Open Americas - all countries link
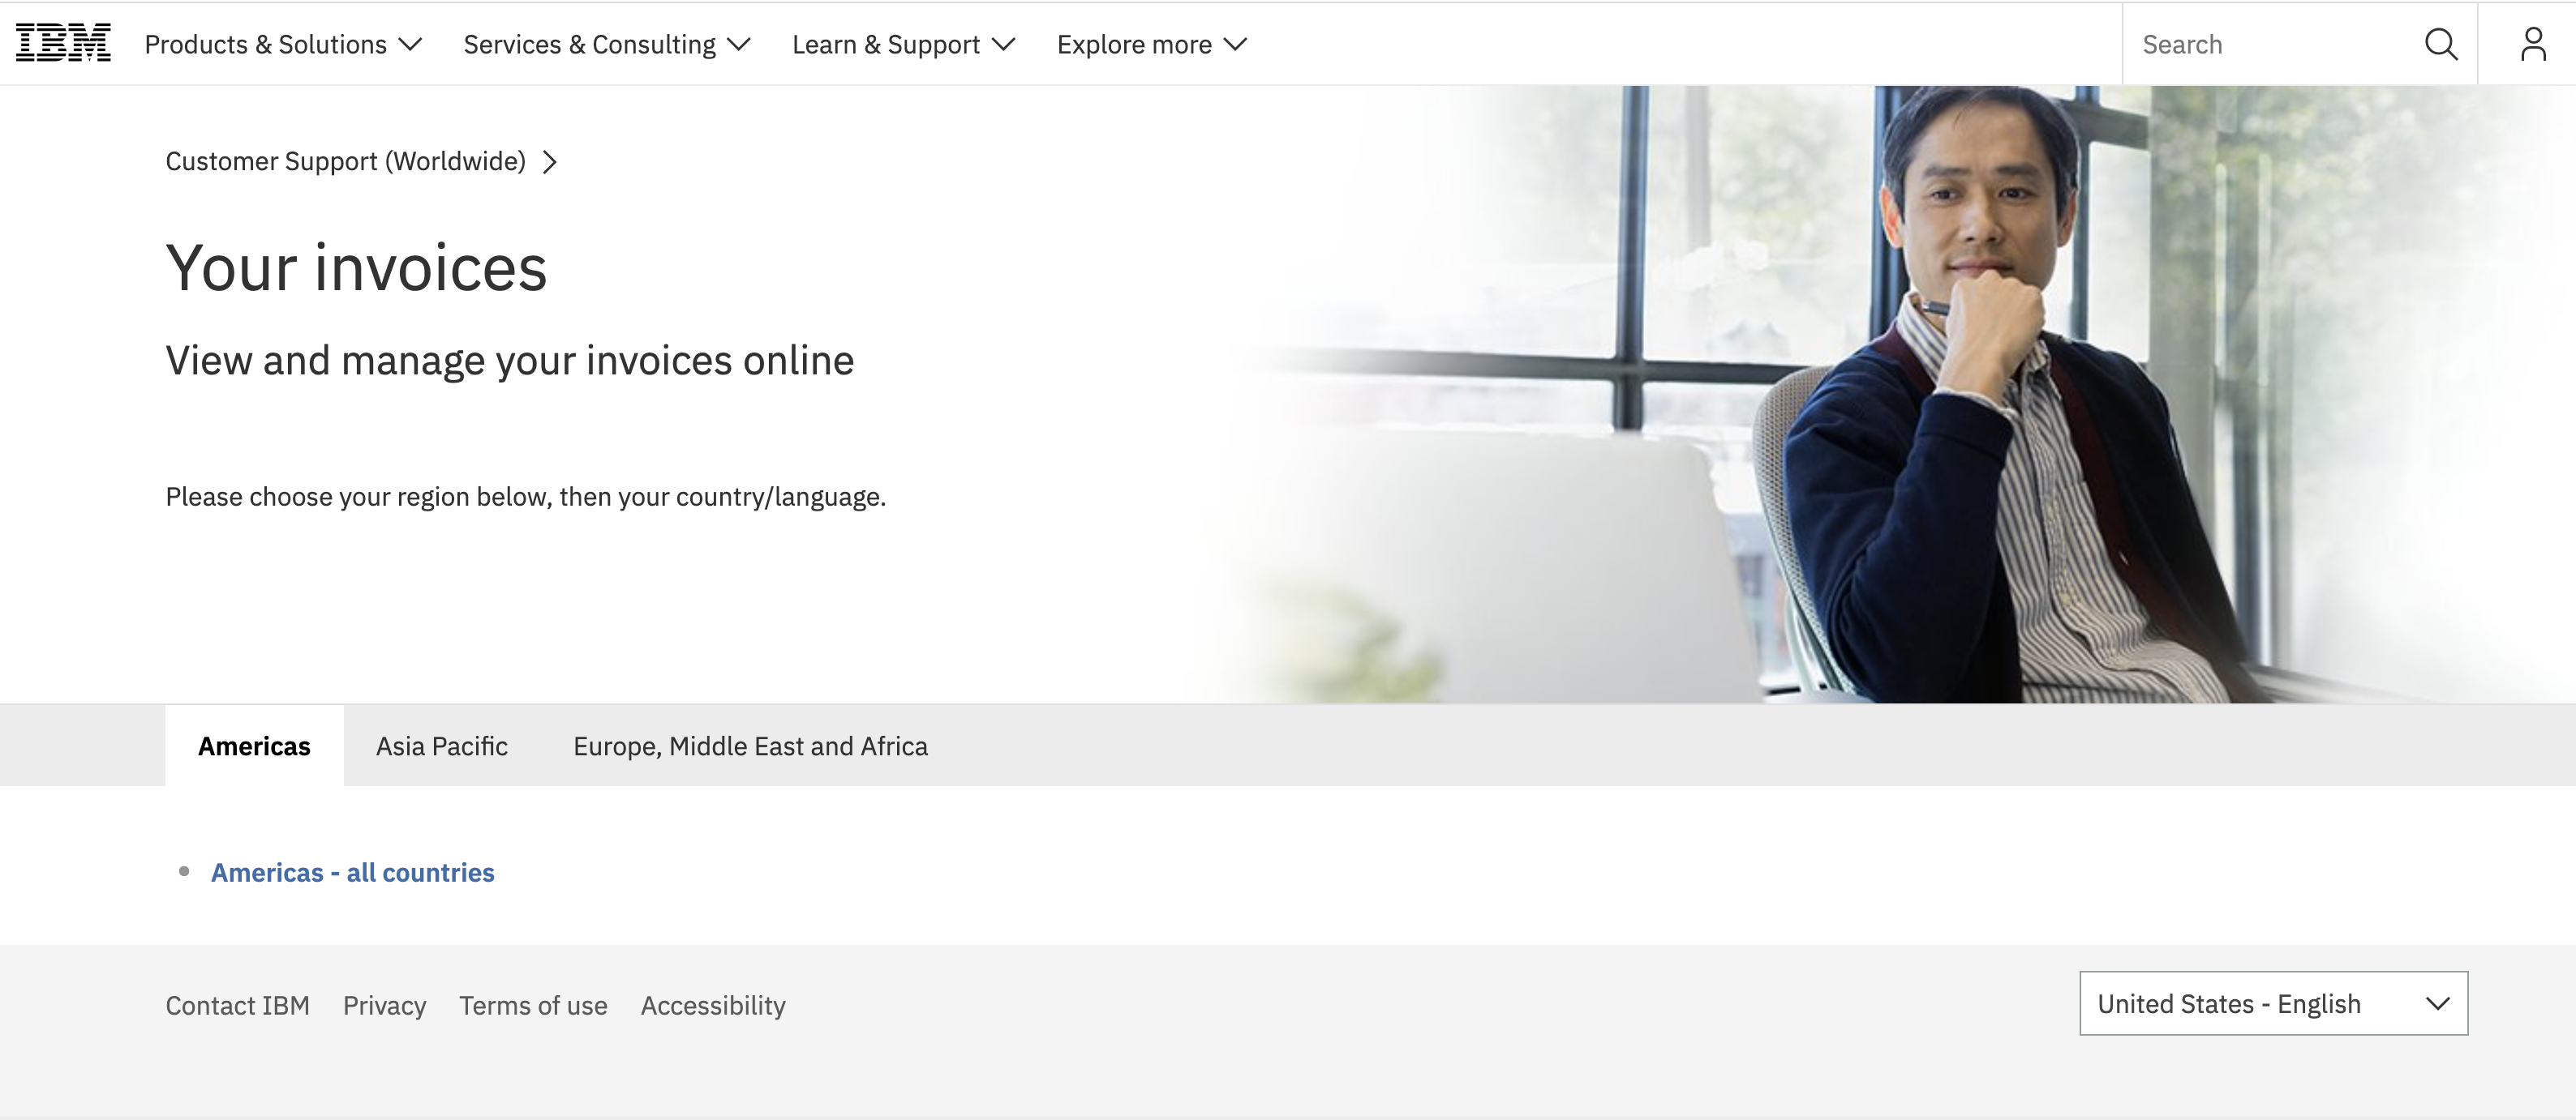The height and width of the screenshot is (1120, 2576). (x=352, y=872)
